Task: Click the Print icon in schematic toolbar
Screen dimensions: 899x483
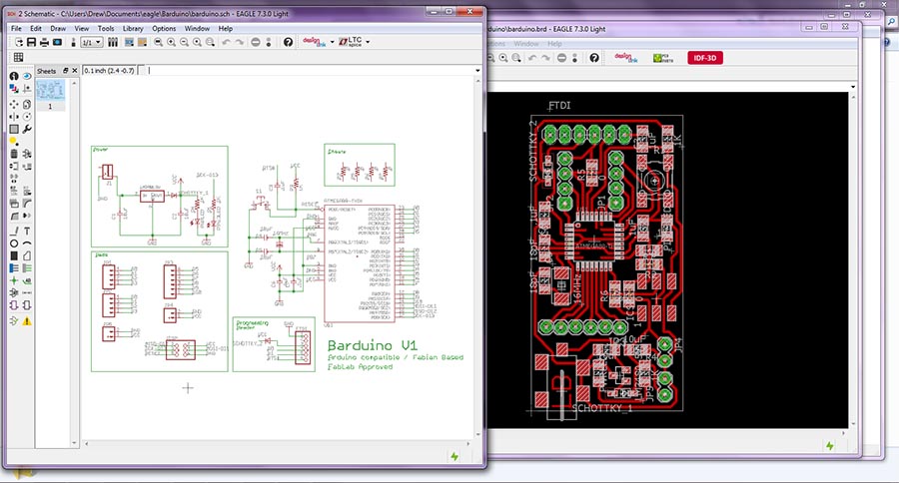Action: pyautogui.click(x=44, y=42)
